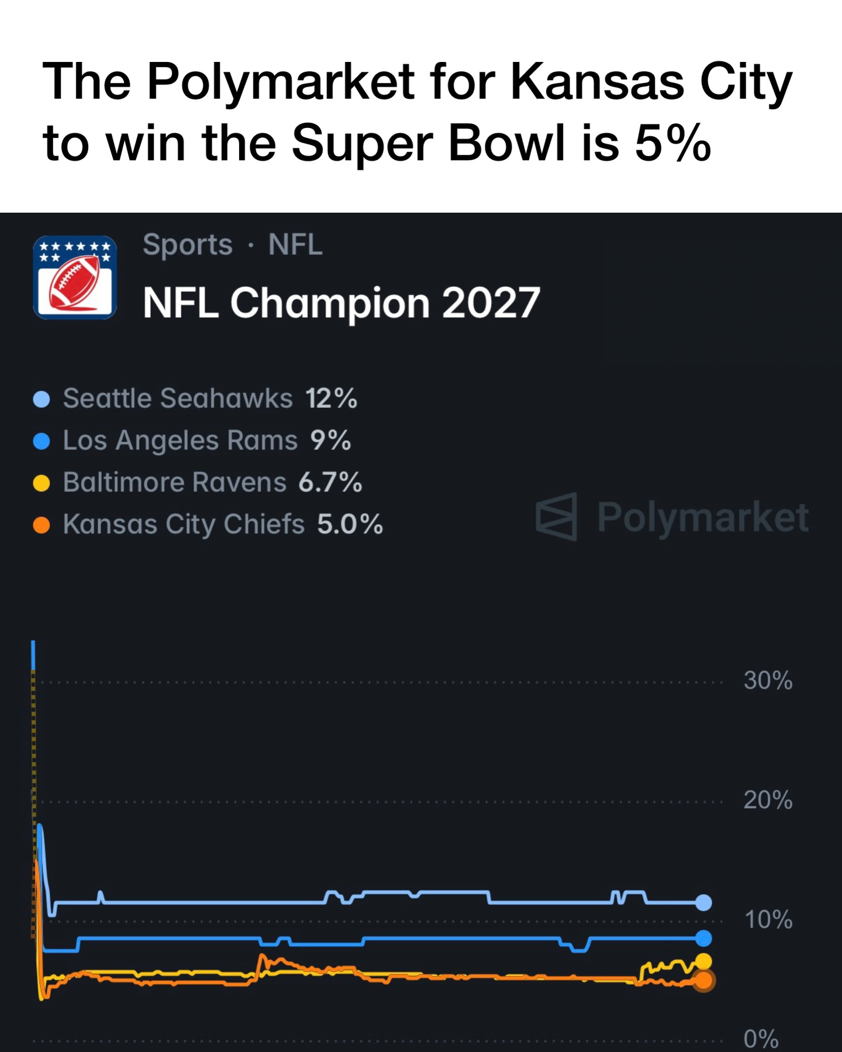Screen dimensions: 842x1052
Task: Click the Polymarket watermark logo icon
Action: point(557,517)
